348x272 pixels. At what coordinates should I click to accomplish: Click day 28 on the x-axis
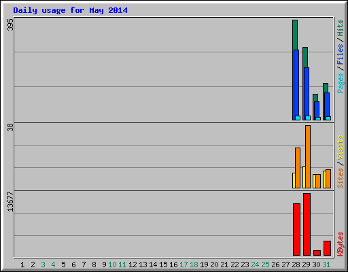pyautogui.click(x=296, y=265)
